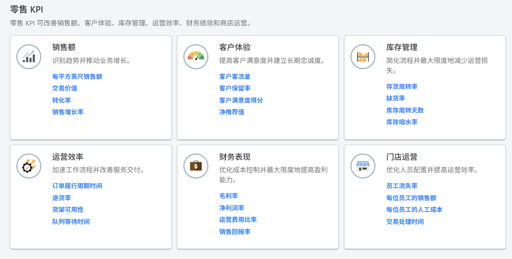Click the 库存管理 bar chart icon
This screenshot has width=512, height=259.
click(362, 56)
